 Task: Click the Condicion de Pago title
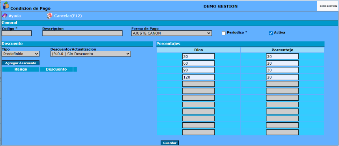click(30, 8)
